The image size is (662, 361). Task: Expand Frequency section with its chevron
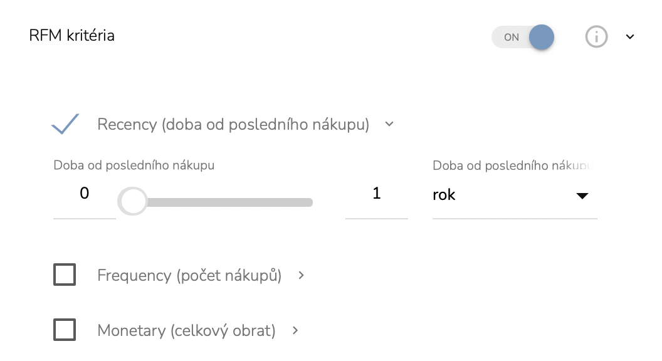pos(302,275)
